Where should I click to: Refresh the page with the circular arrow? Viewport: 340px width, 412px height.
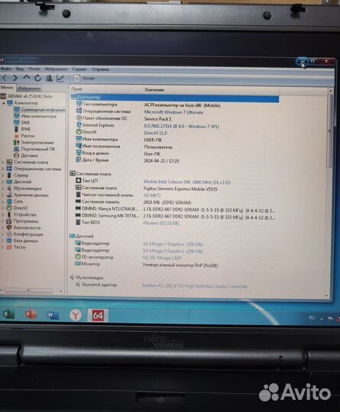click(x=37, y=78)
